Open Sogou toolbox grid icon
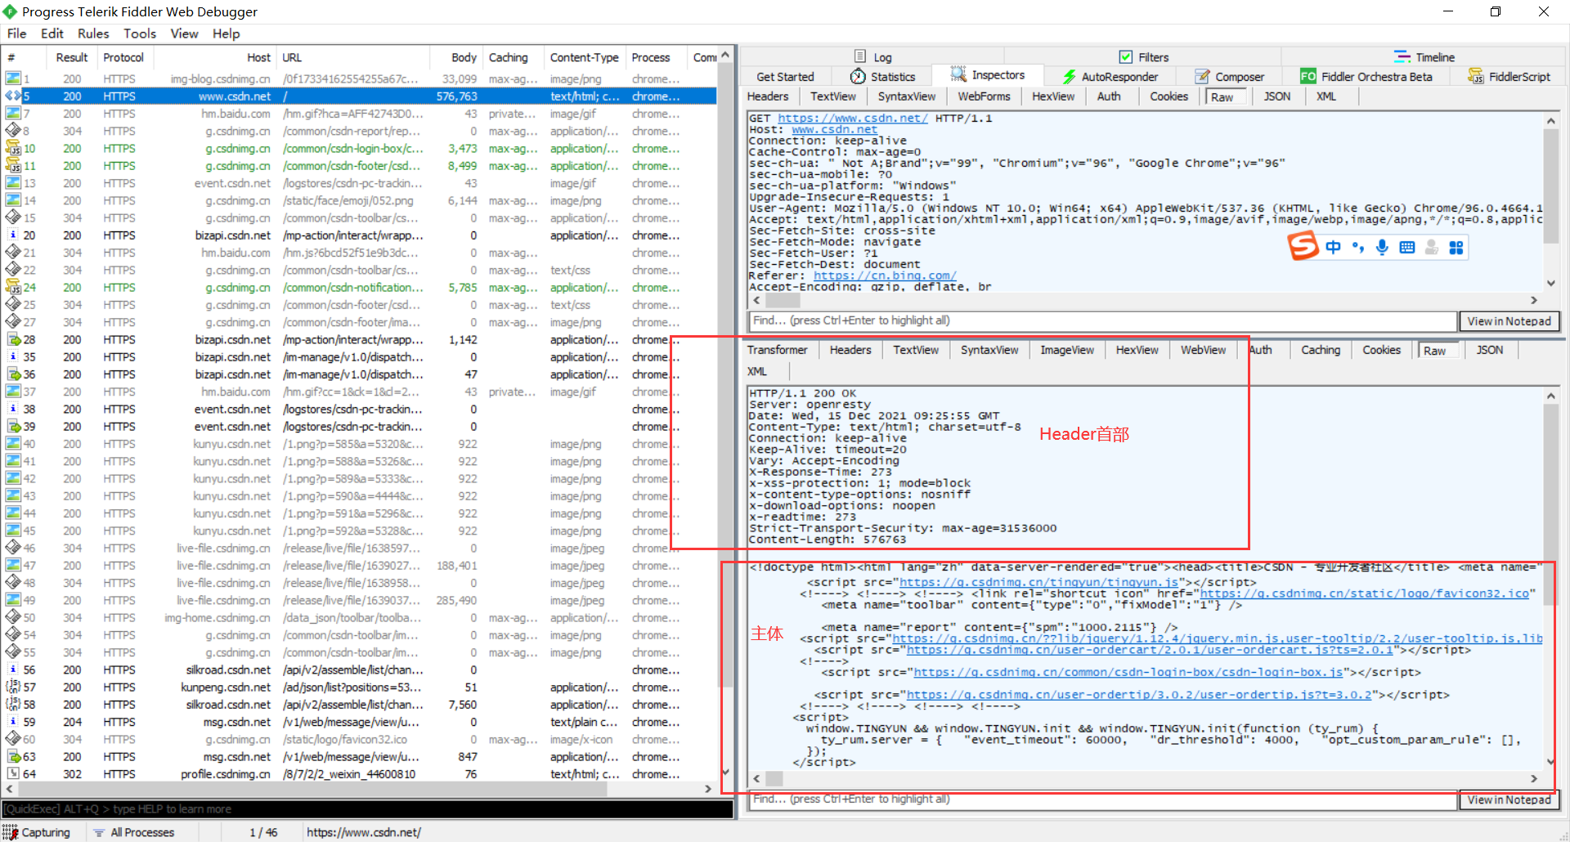The image size is (1570, 842). point(1456,247)
